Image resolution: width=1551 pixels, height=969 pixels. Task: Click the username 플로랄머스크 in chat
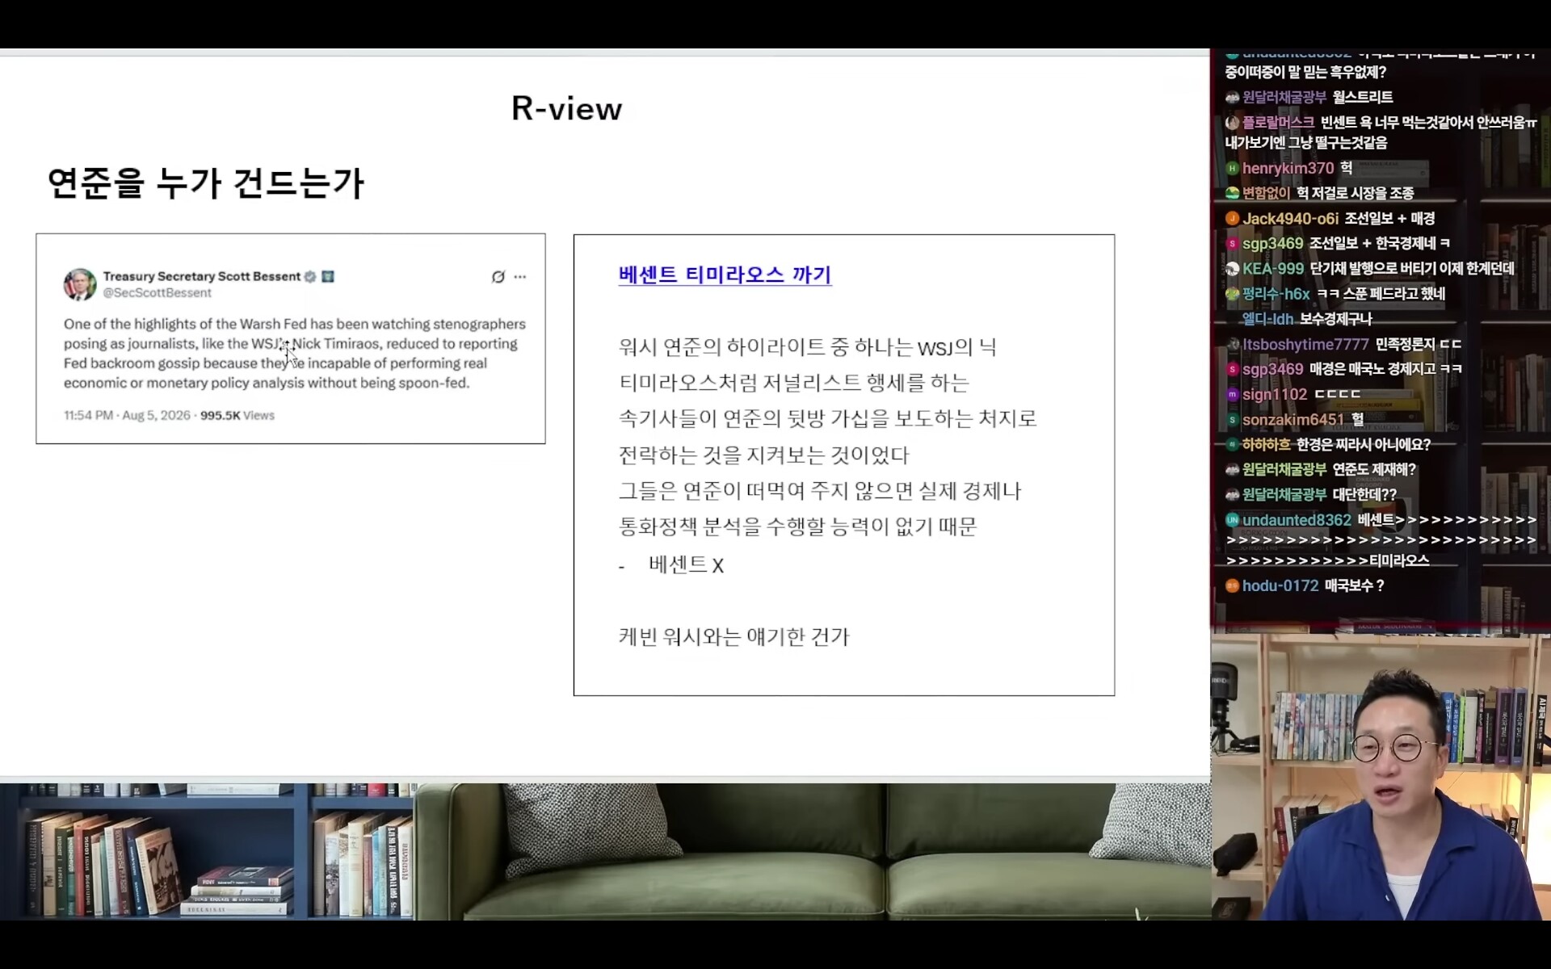tap(1278, 123)
